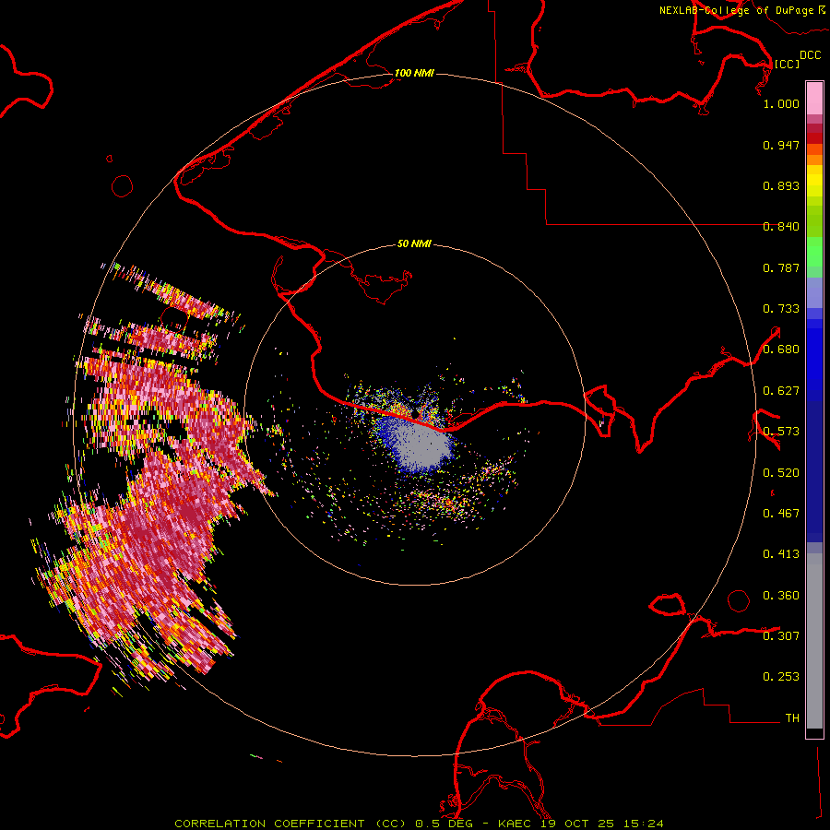
Task: Click the 0.893 legend value
Action: [781, 185]
